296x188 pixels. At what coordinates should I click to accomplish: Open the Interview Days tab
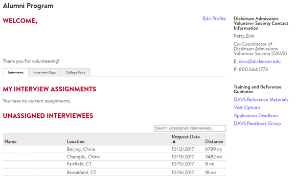[44, 72]
